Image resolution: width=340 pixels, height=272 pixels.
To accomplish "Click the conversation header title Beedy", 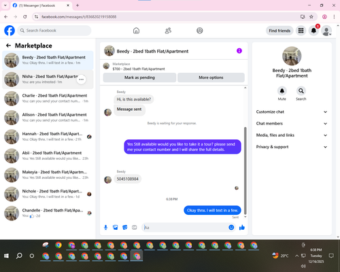I will pyautogui.click(x=152, y=51).
